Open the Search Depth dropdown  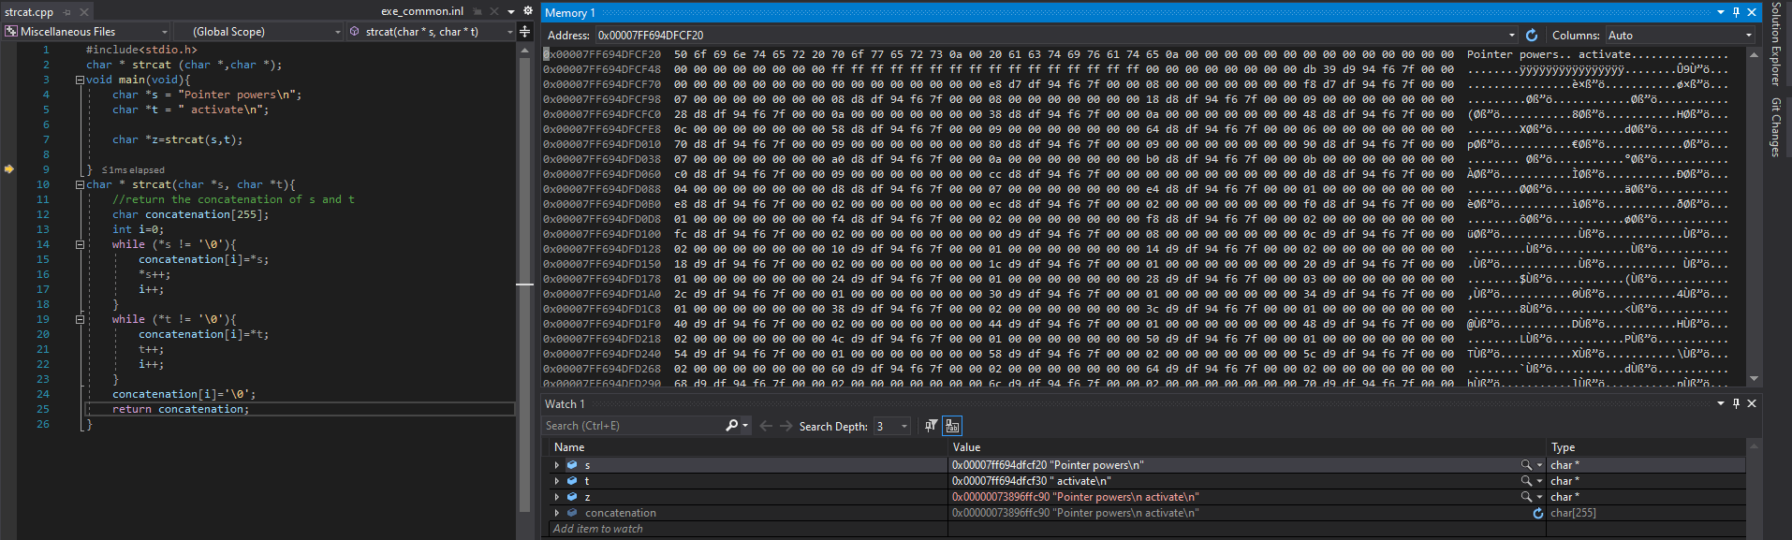(x=903, y=427)
